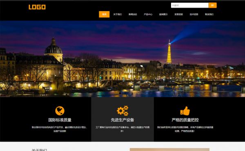The image size is (245, 151).
Task: Click the Paris night banner image
Action: coord(122,59)
